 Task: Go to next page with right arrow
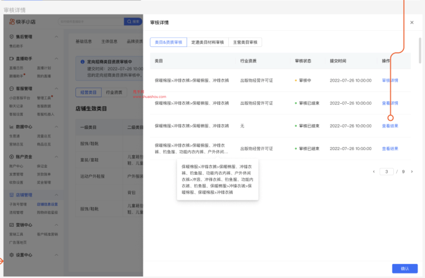point(412,172)
